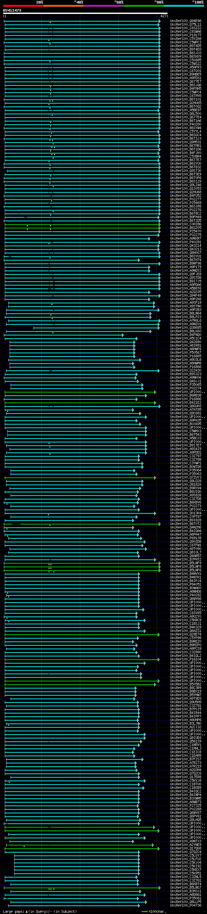This screenshot has height=914, width=207.
Task: Click the 427 query length label
Action: coord(163,16)
